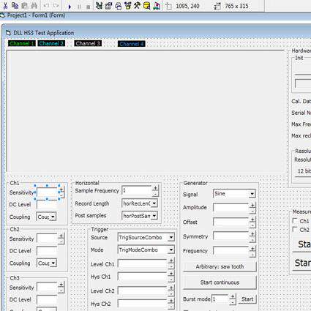Click the Burst mode value field

(x=220, y=299)
